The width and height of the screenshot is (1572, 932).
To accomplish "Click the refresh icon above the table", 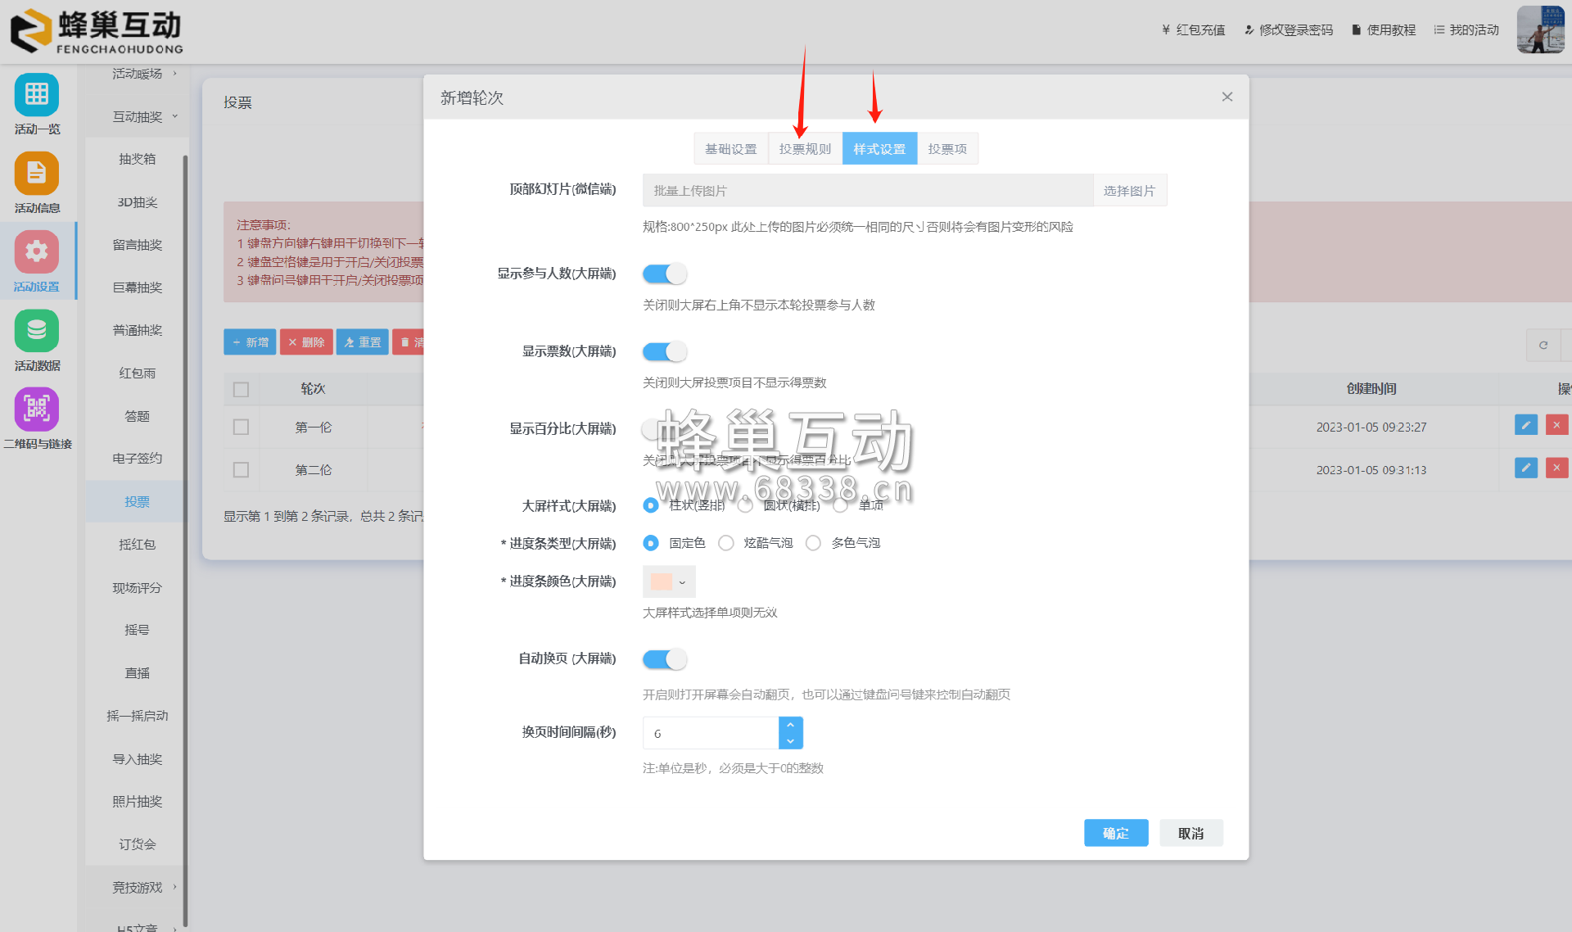I will [x=1543, y=345].
